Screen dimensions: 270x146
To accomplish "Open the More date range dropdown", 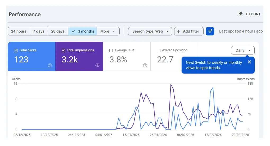I will (108, 31).
